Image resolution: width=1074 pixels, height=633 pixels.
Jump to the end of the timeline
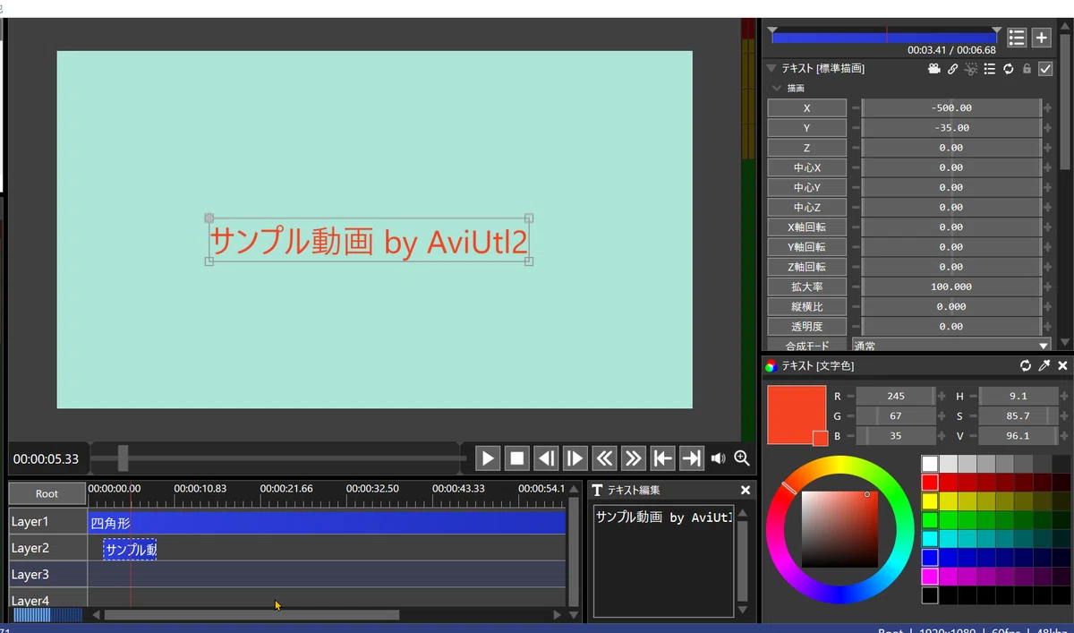(x=691, y=458)
